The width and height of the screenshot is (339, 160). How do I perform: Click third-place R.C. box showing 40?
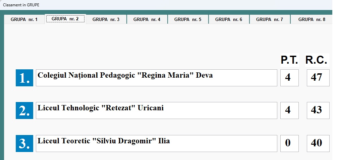(x=318, y=143)
